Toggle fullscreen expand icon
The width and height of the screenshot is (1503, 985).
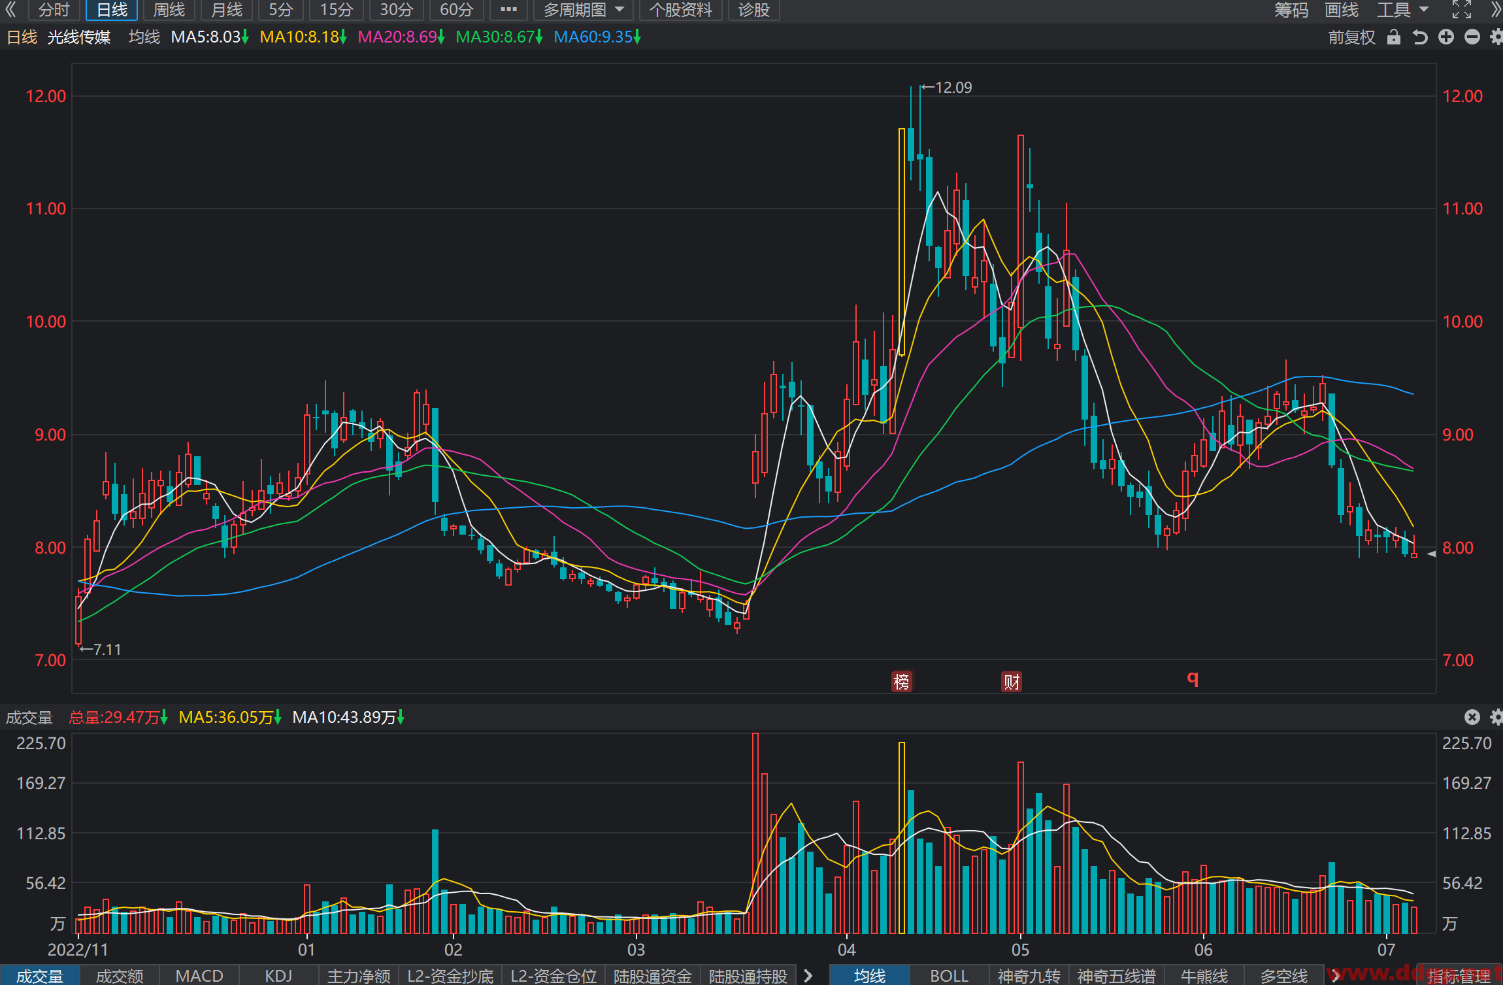[1462, 10]
